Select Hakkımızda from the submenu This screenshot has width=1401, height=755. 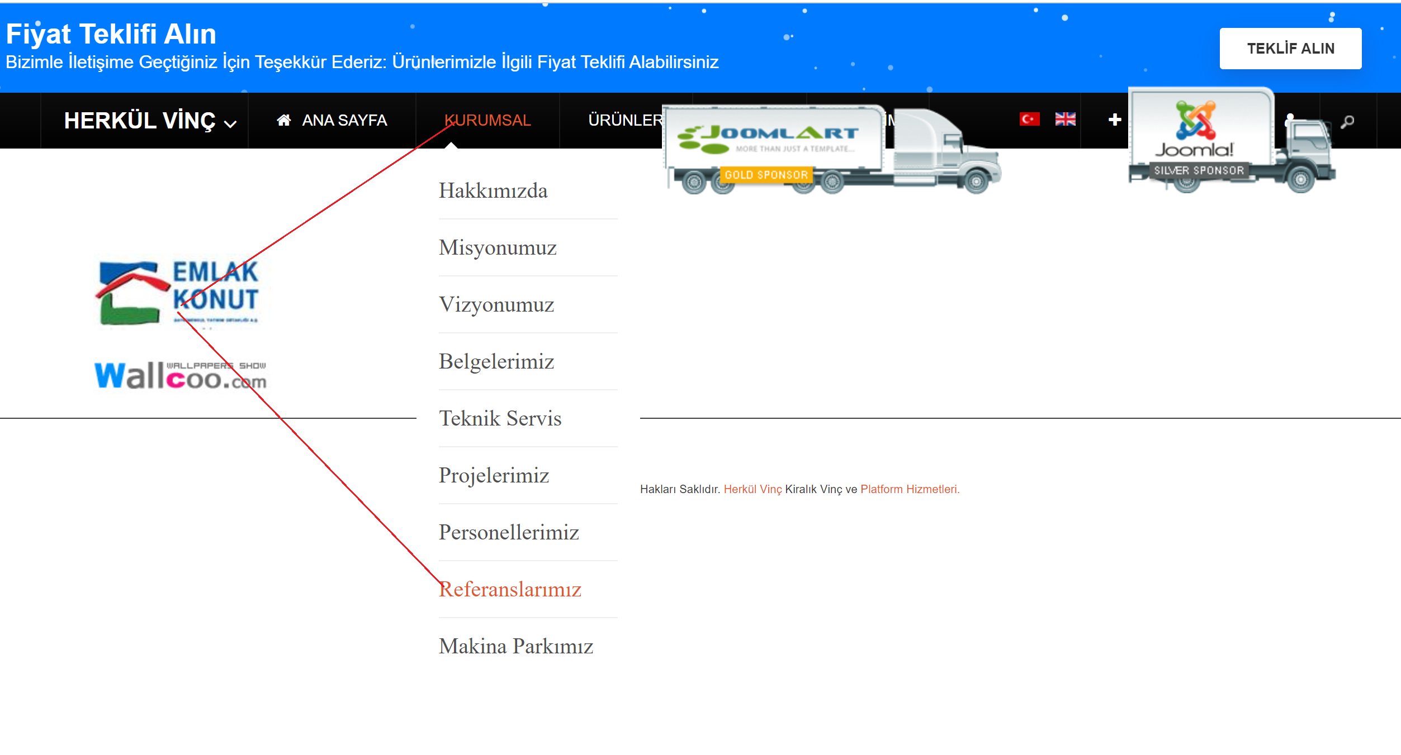coord(493,190)
